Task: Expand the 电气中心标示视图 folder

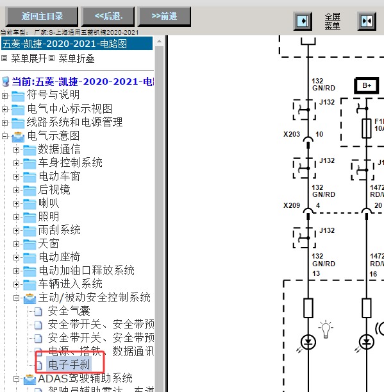Action: click(4, 109)
